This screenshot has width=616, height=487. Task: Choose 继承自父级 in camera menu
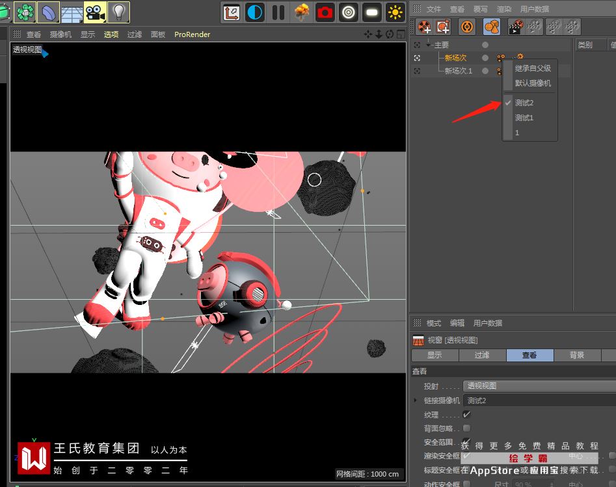(x=533, y=68)
